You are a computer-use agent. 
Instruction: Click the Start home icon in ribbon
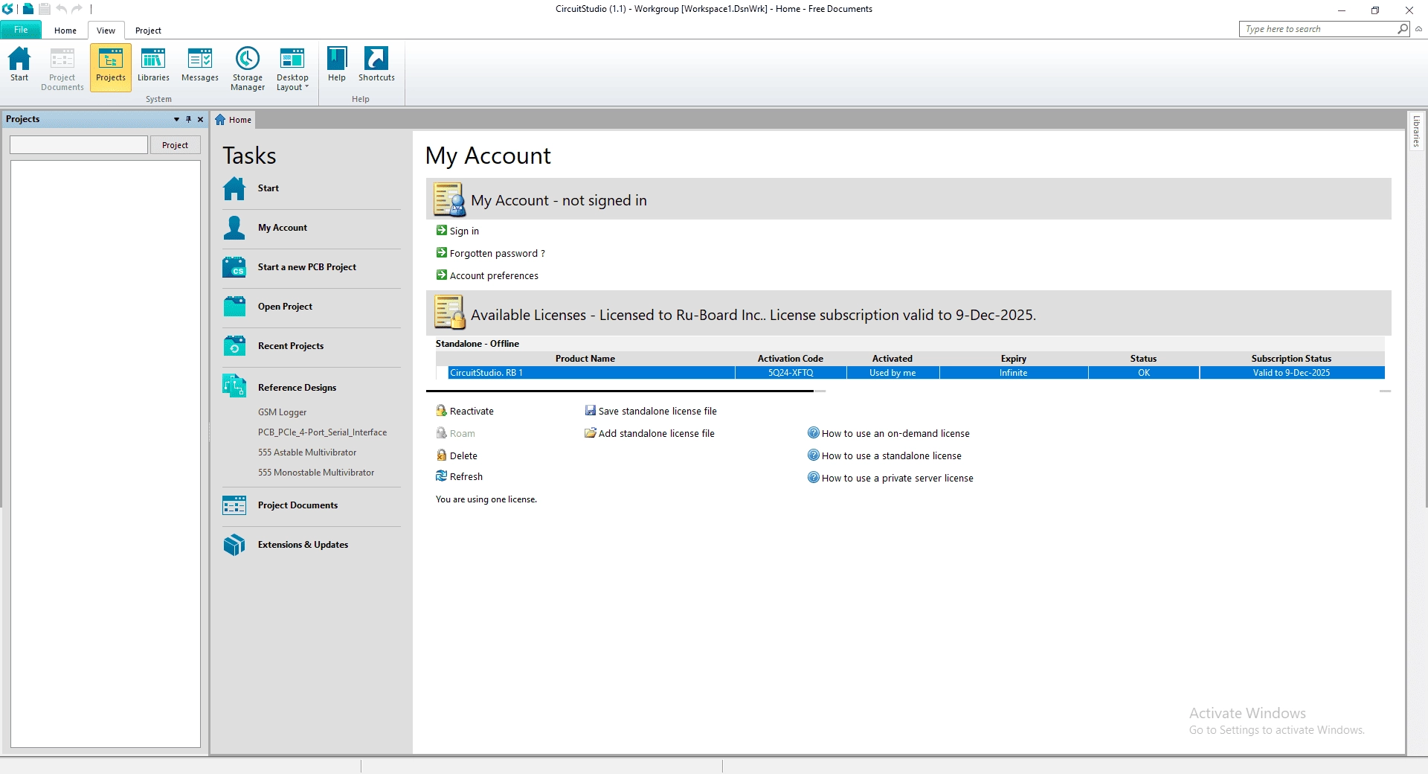19,65
